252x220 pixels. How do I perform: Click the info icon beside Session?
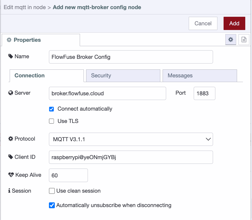pos(10,191)
